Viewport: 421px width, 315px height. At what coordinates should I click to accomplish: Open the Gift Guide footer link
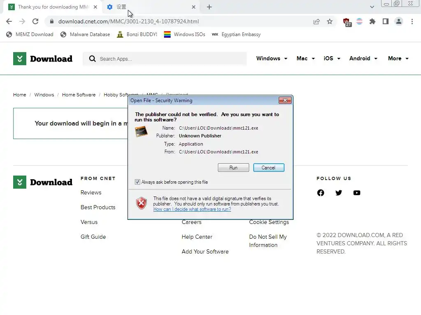click(93, 237)
